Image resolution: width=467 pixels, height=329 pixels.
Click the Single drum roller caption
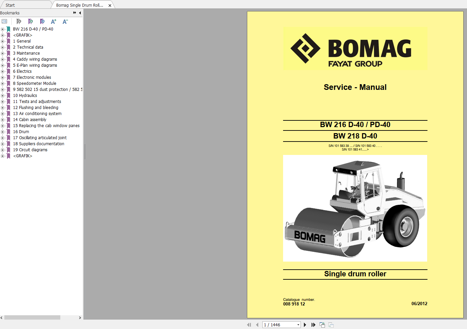point(355,274)
